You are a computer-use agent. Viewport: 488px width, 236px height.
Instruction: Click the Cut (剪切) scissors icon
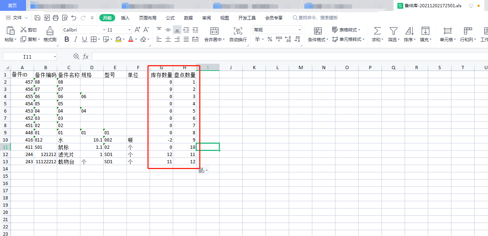(x=24, y=30)
